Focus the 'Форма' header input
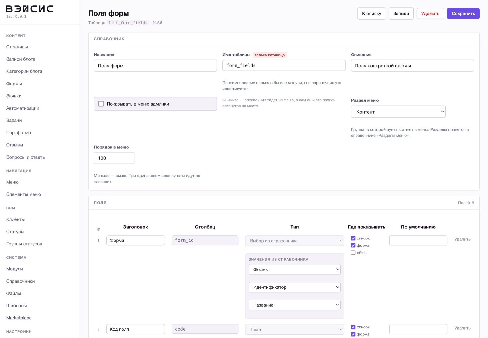 point(136,241)
